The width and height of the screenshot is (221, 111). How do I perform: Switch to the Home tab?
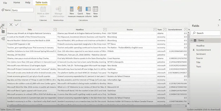pos(17,3)
